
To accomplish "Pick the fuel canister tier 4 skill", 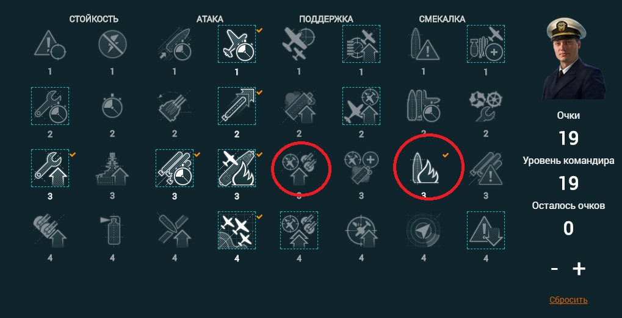I will [112, 230].
